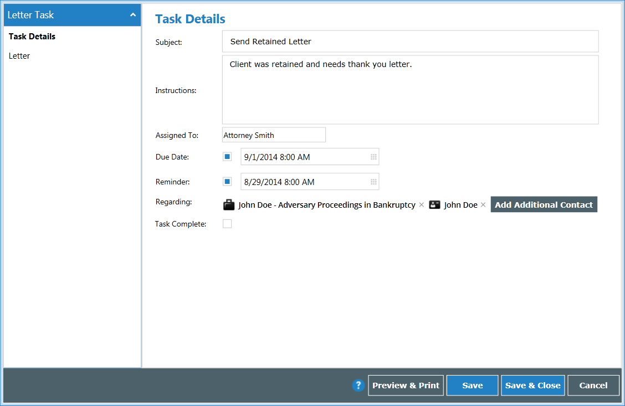Remove the John Doe contact with the X
This screenshot has height=406, width=625.
click(483, 204)
